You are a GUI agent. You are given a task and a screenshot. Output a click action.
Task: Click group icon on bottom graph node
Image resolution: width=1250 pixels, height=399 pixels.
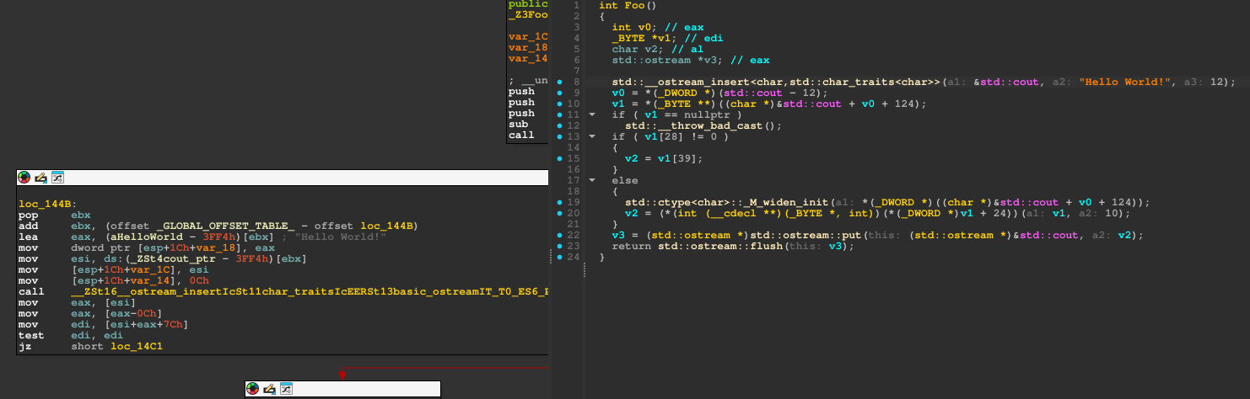[x=286, y=389]
